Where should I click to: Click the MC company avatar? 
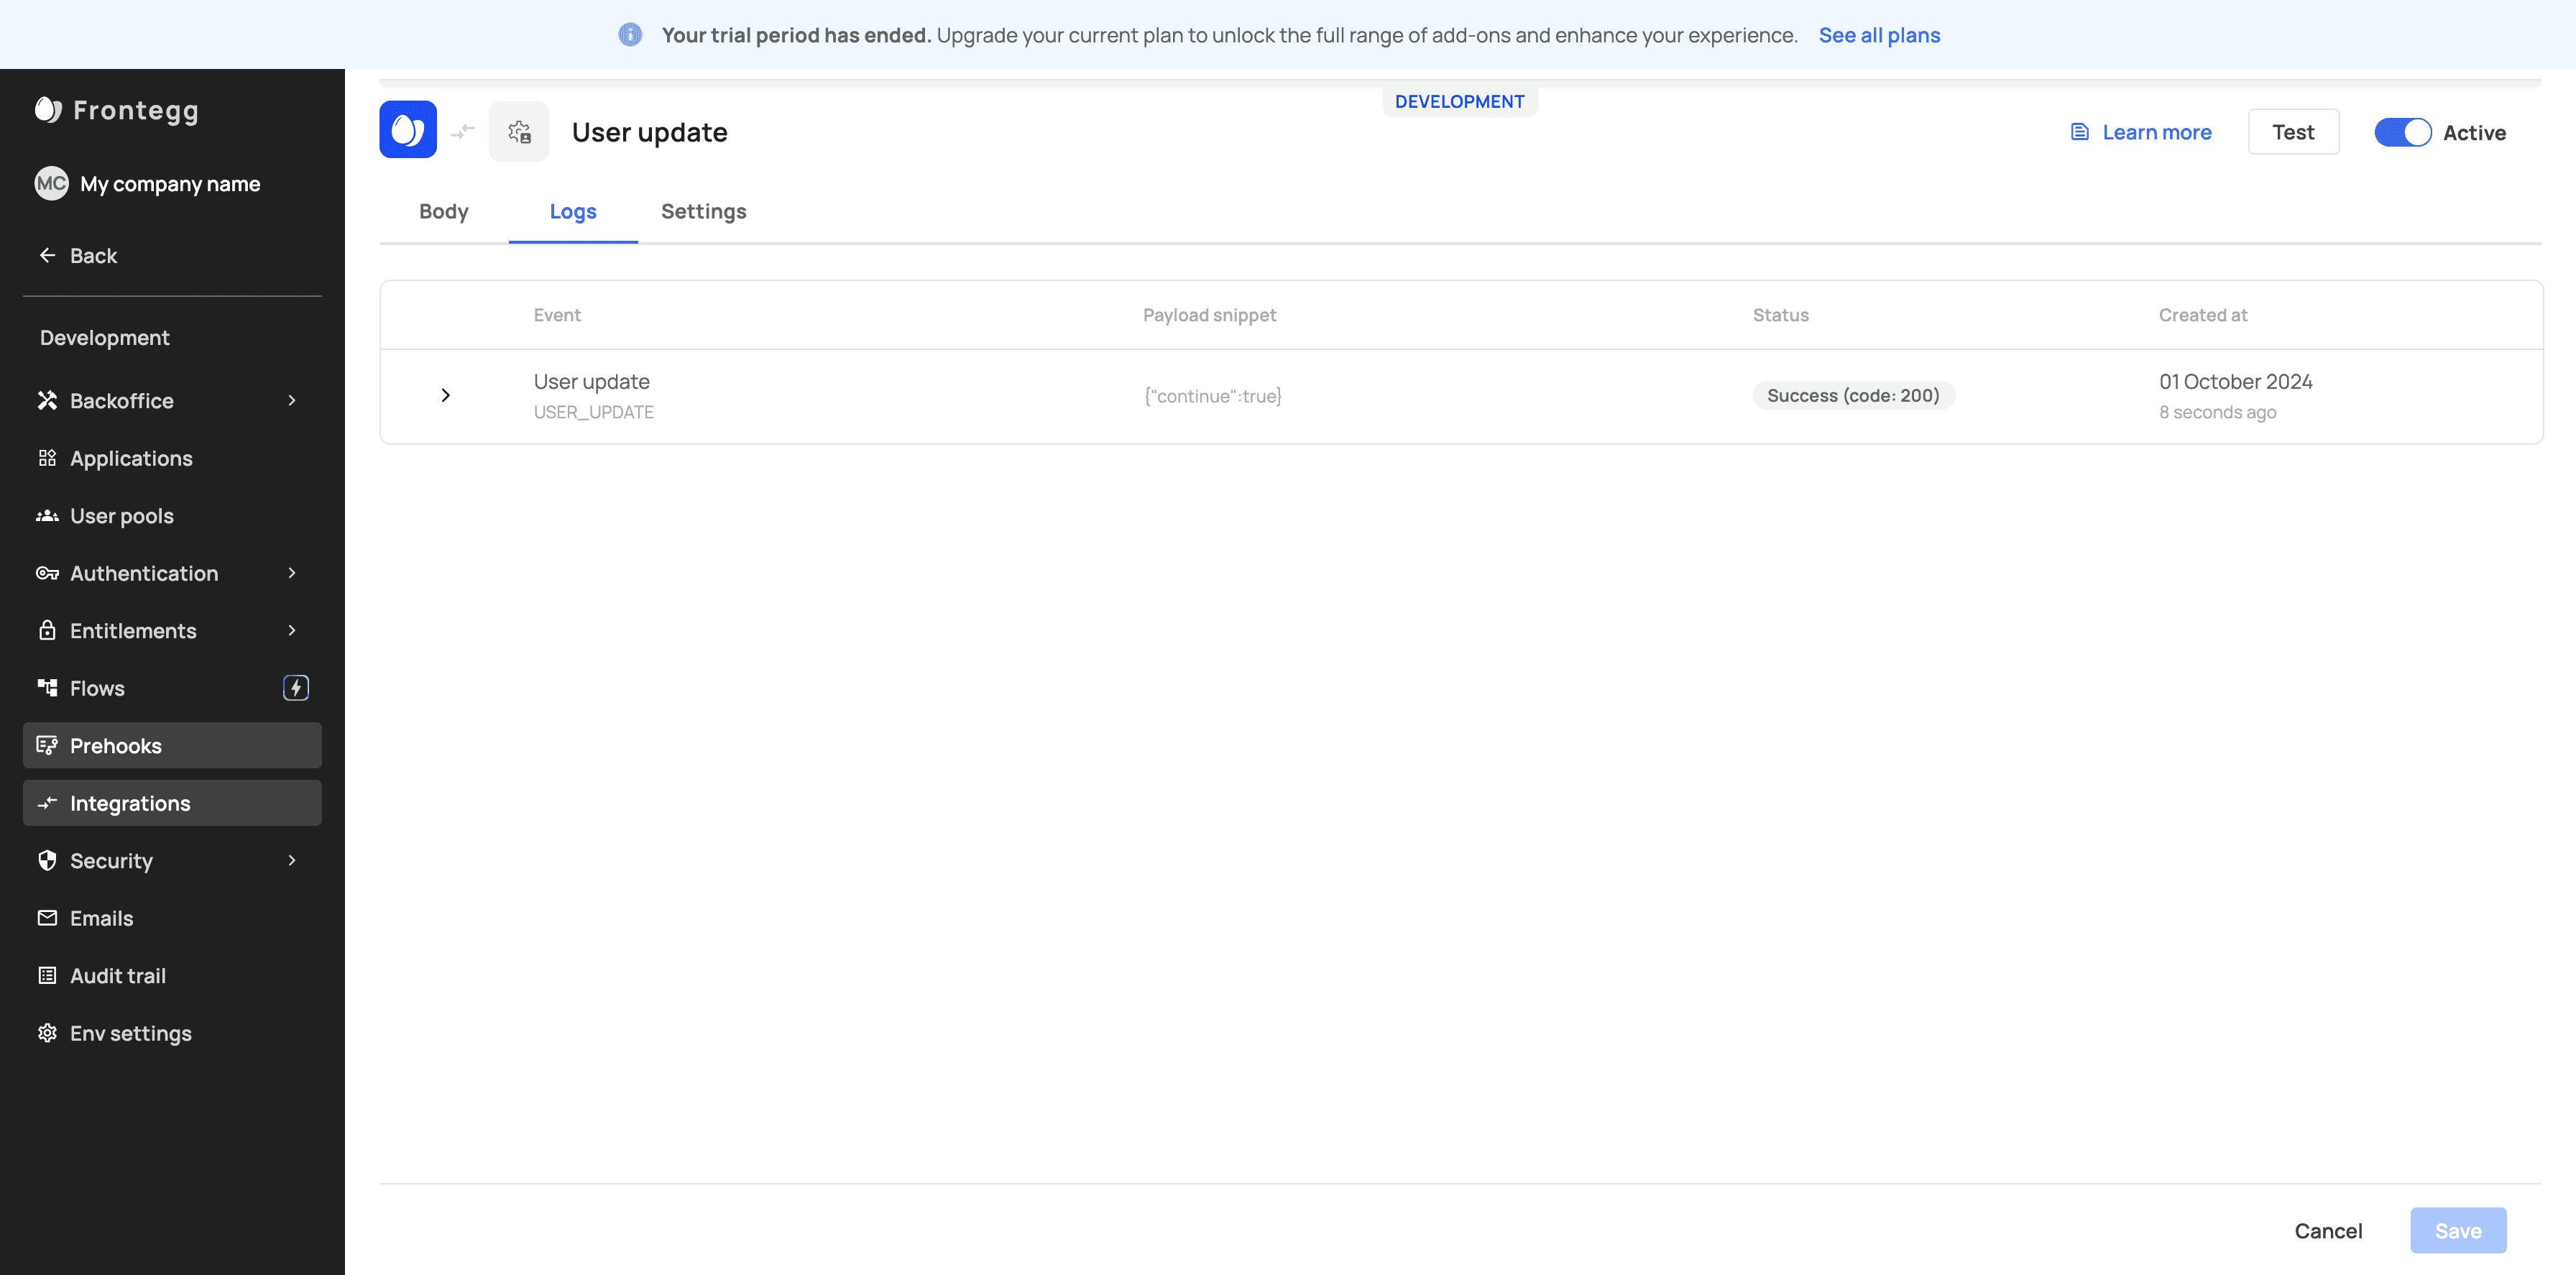51,184
